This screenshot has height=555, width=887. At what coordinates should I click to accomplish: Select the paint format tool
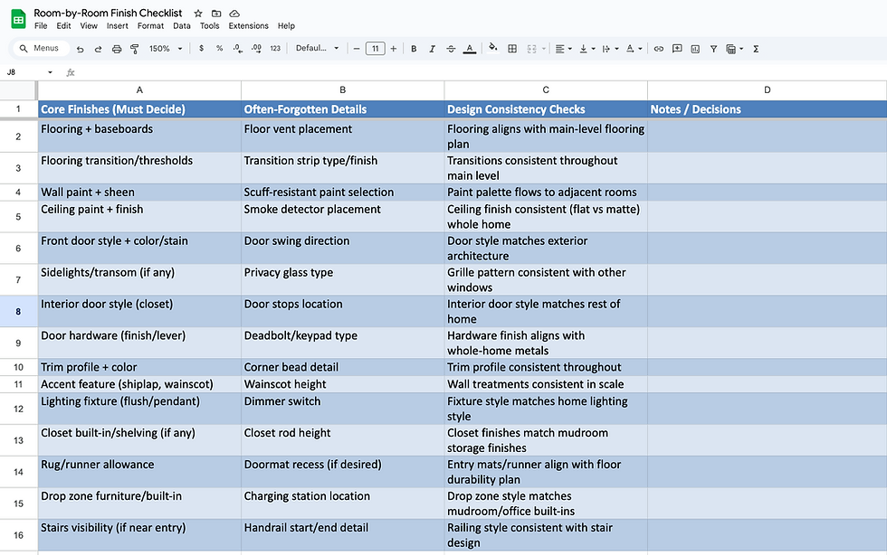[x=134, y=49]
